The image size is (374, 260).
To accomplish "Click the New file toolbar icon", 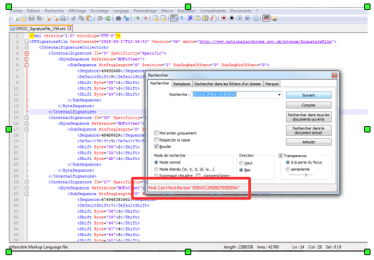I will [x=15, y=18].
